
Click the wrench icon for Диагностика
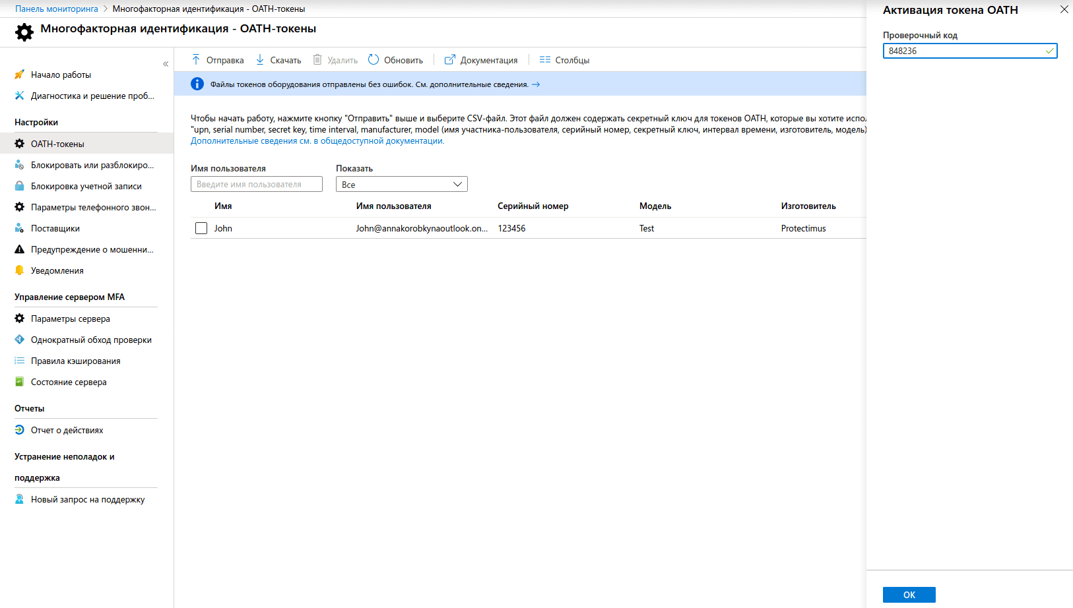coord(19,96)
